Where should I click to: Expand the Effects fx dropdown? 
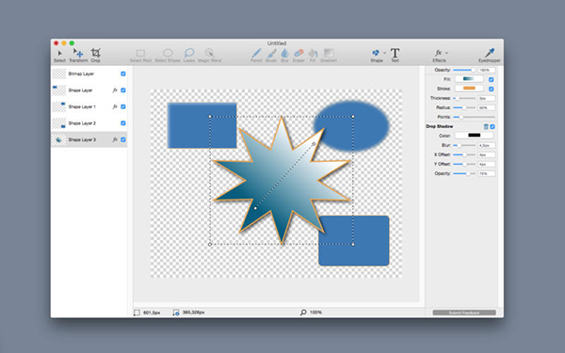(446, 53)
